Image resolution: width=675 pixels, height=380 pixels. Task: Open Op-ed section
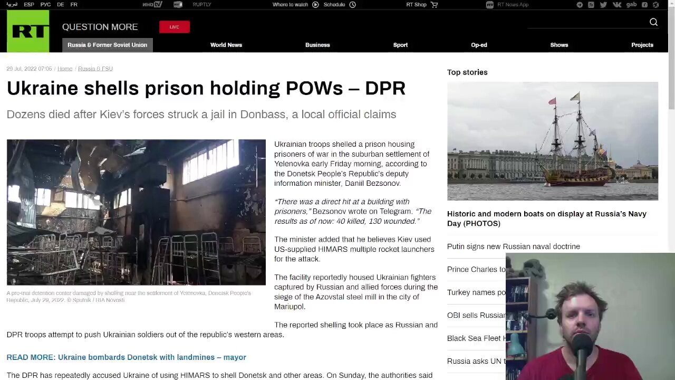click(x=479, y=45)
